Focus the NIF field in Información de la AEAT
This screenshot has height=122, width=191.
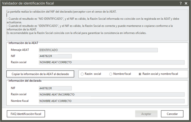point(55,56)
